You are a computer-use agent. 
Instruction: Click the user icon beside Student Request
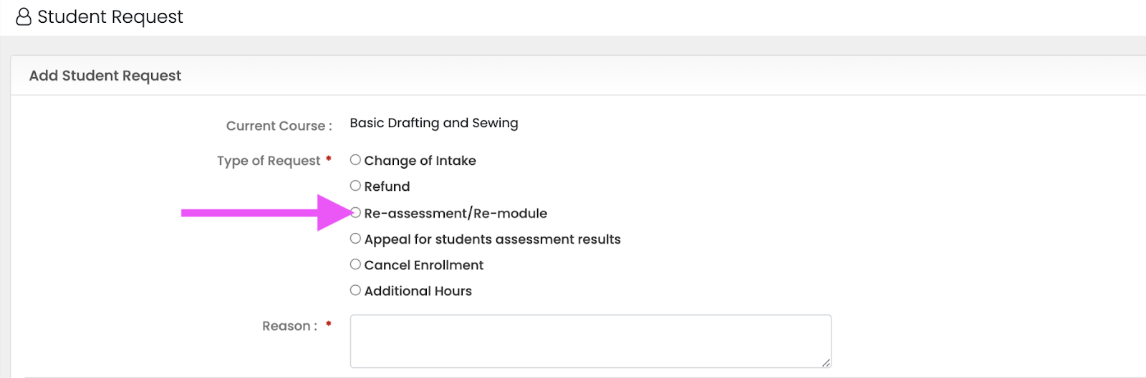(24, 16)
